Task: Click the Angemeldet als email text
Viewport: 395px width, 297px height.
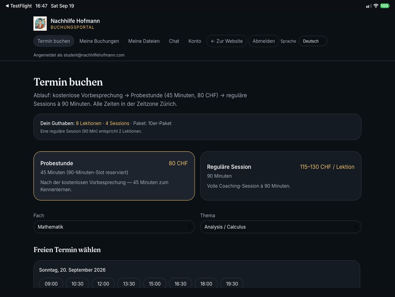Action: pyautogui.click(x=79, y=55)
